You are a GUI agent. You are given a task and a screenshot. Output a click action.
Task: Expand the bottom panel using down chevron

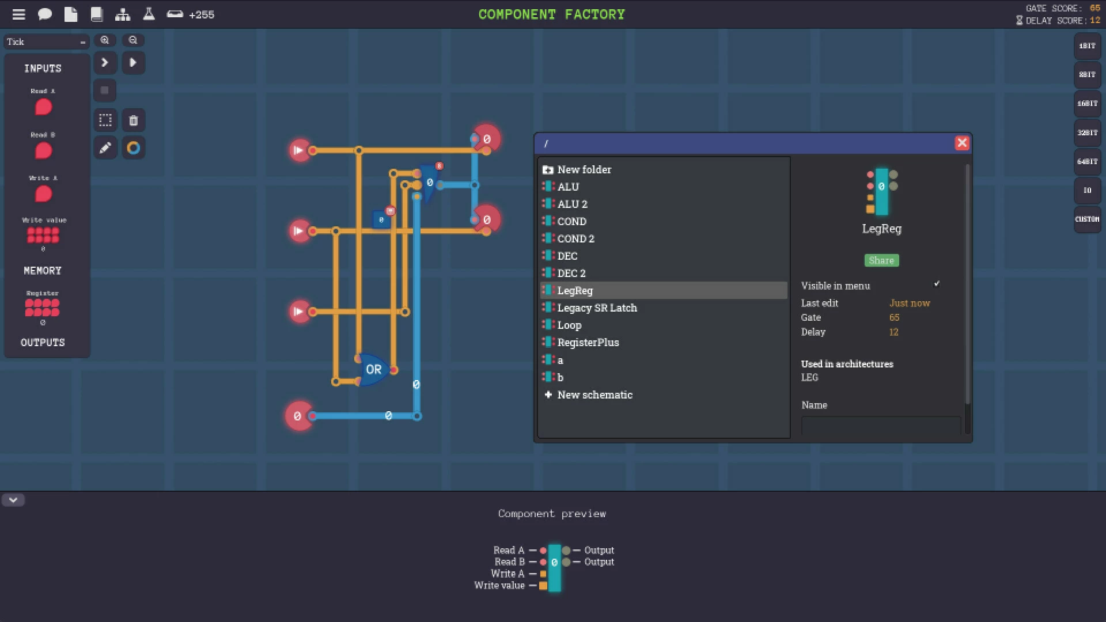click(13, 500)
